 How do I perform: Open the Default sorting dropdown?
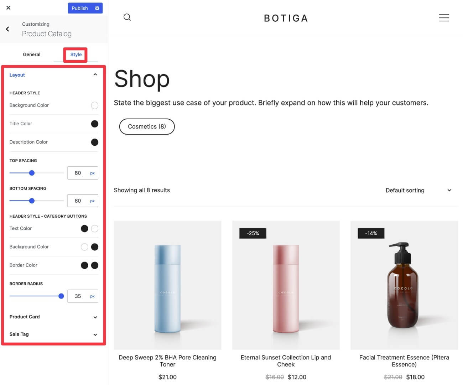tap(418, 190)
